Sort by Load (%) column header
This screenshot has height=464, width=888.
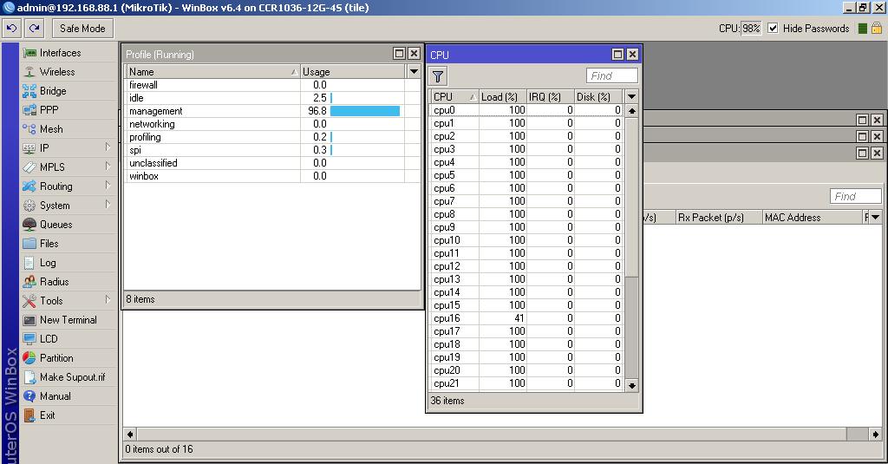coord(502,97)
